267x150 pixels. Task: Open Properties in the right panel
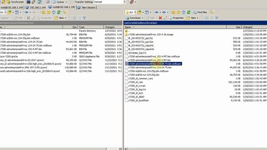176,18
